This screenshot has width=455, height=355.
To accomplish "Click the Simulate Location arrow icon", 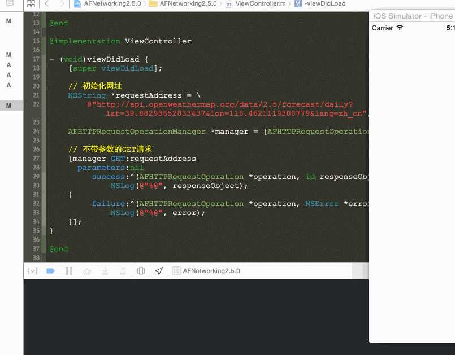I will click(159, 271).
